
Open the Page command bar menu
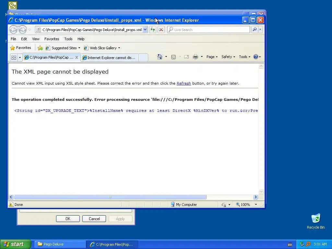212,57
